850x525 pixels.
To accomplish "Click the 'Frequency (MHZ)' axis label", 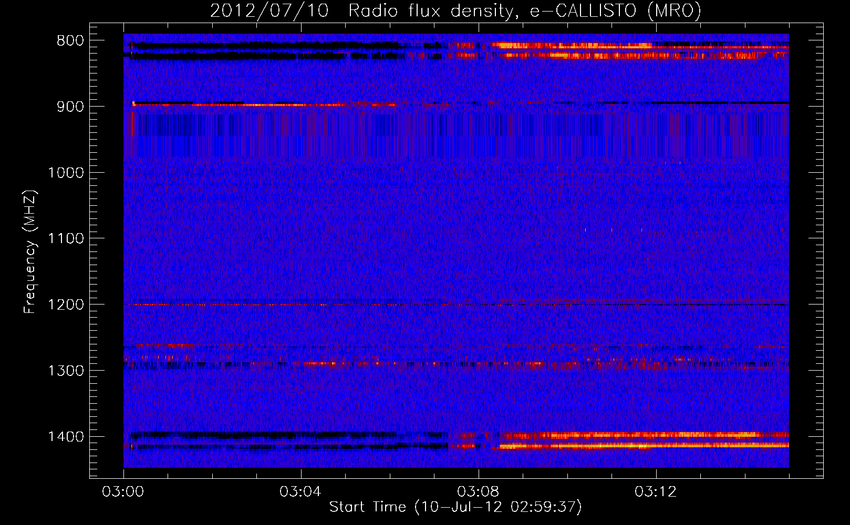I will click(30, 252).
